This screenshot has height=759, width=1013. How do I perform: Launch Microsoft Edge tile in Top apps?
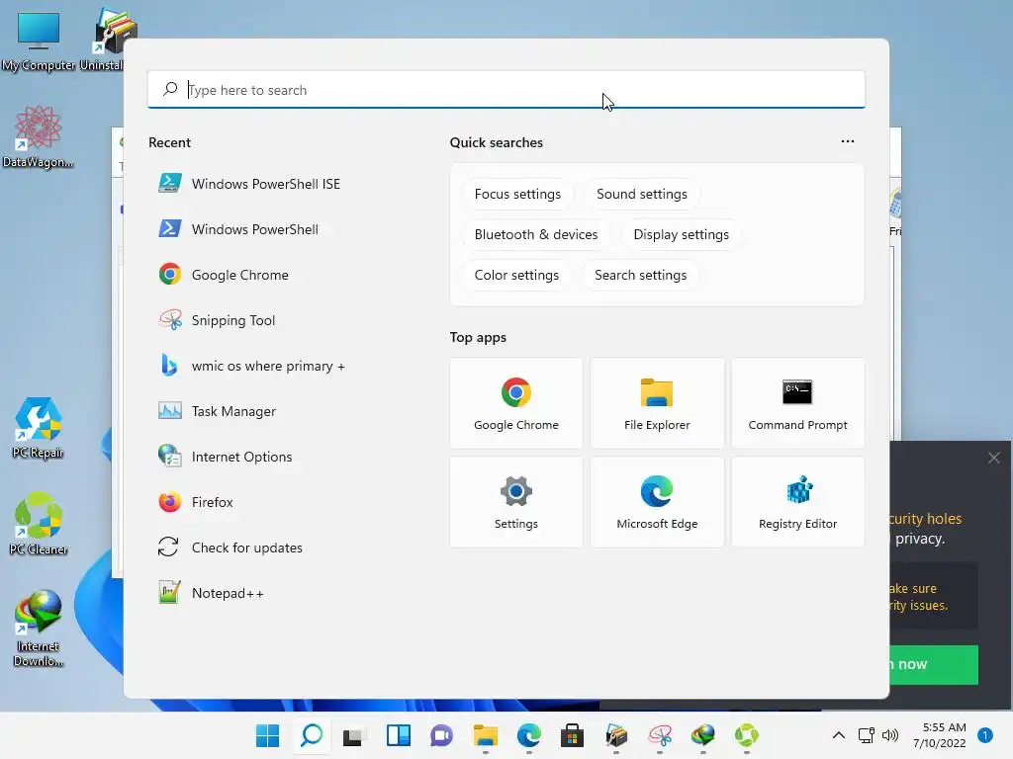657,502
